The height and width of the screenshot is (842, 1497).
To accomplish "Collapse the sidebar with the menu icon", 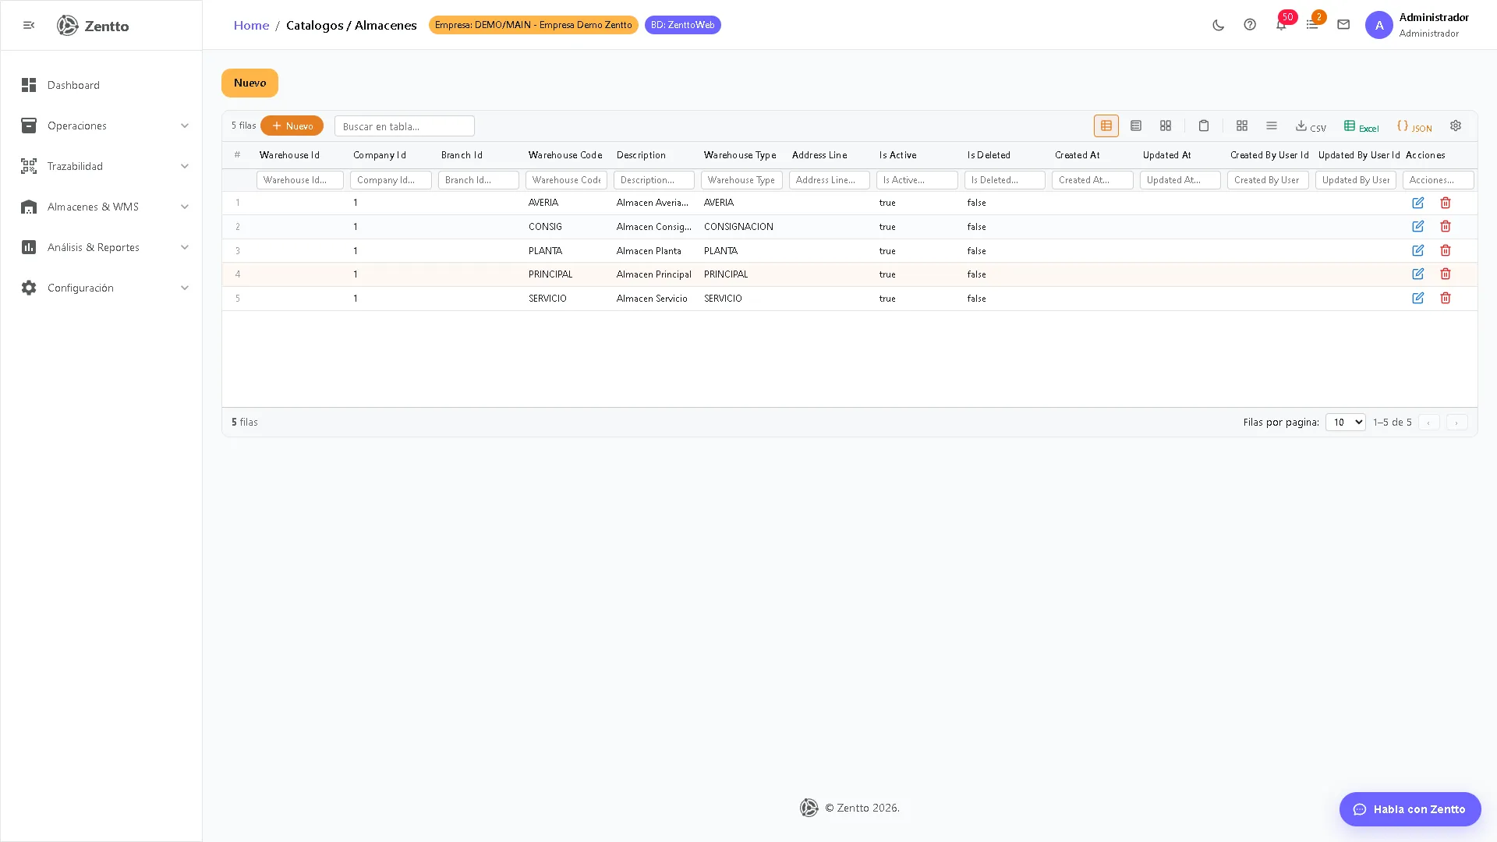I will pos(29,25).
